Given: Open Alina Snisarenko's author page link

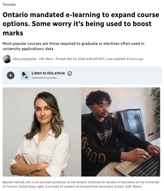Looking at the screenshot, I should click(25, 59).
